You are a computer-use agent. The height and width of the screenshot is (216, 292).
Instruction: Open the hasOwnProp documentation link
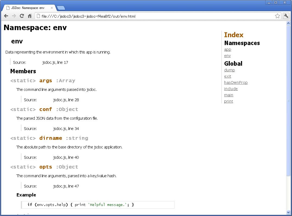point(236,82)
